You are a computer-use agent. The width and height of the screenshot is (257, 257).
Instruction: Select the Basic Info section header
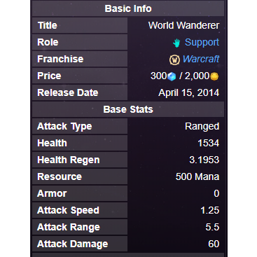pyautogui.click(x=128, y=8)
